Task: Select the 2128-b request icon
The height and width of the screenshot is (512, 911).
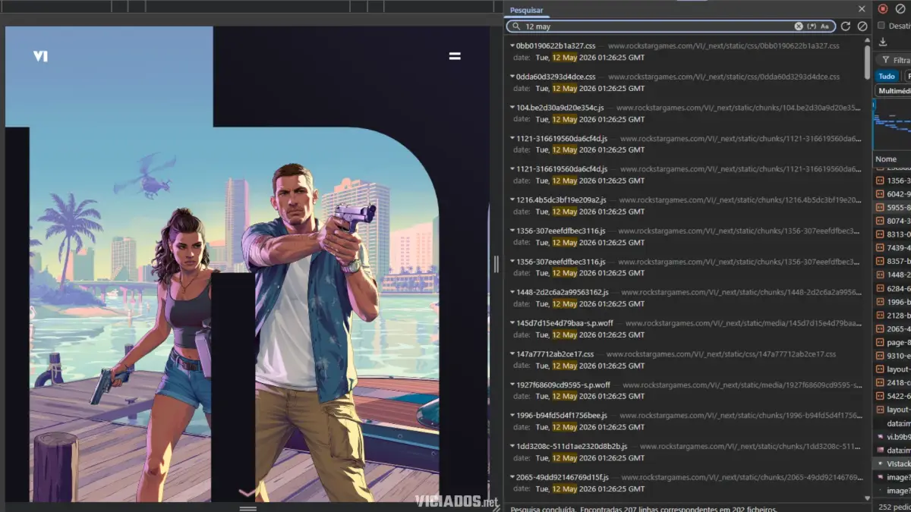Action: coord(880,315)
